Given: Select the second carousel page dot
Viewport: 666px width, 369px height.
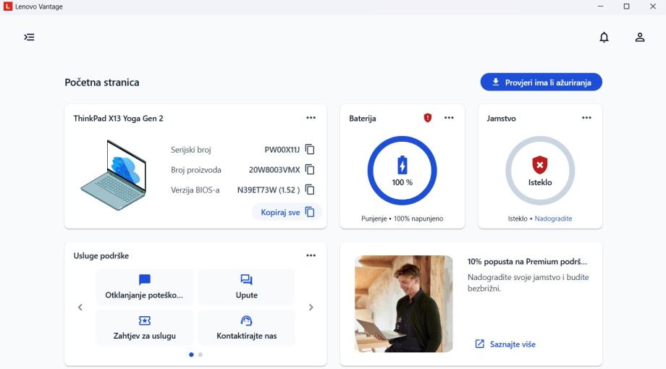Looking at the screenshot, I should (x=201, y=355).
